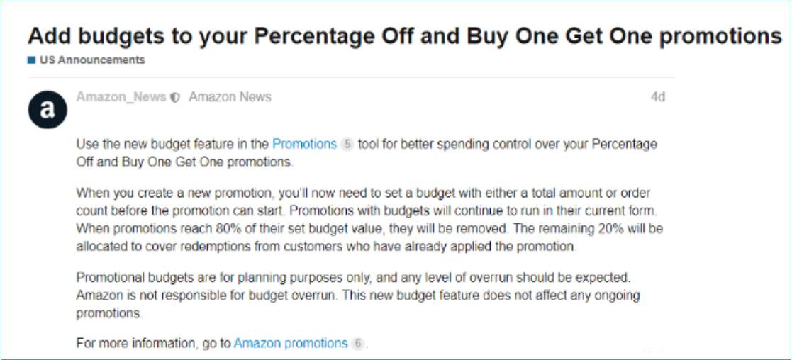This screenshot has width=792, height=360.
Task: Click the click-count badge 6 after Amazon promotions
Action: 358,344
